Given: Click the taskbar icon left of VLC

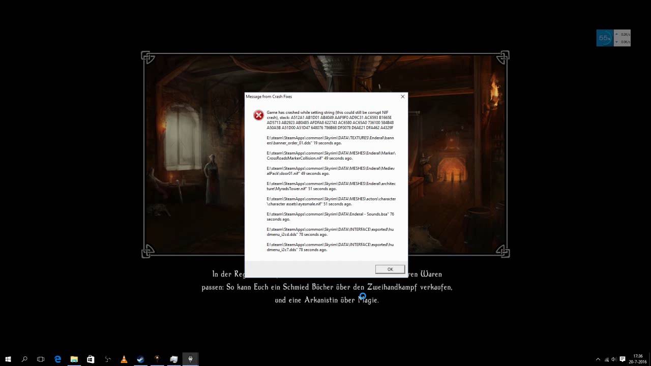Looking at the screenshot, I should coord(107,359).
